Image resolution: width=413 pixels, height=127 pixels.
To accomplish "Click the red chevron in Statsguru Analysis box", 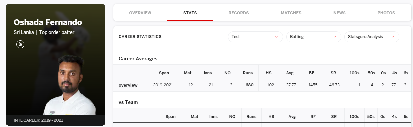I will pyautogui.click(x=393, y=37).
